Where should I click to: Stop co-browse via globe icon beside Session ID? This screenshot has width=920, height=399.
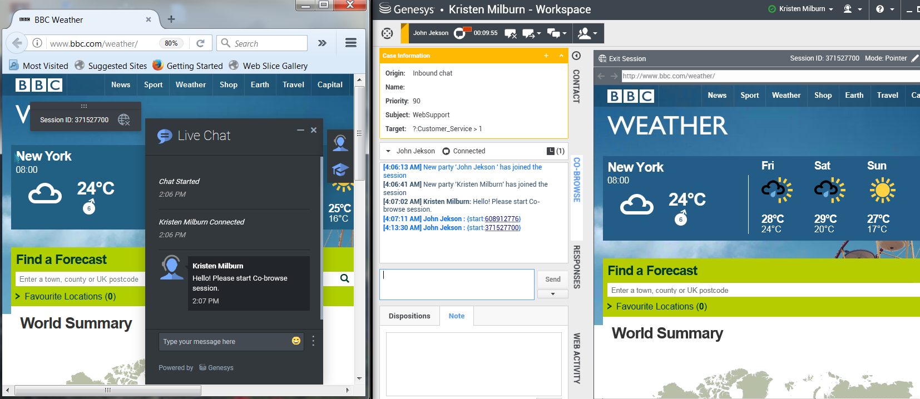tap(123, 119)
